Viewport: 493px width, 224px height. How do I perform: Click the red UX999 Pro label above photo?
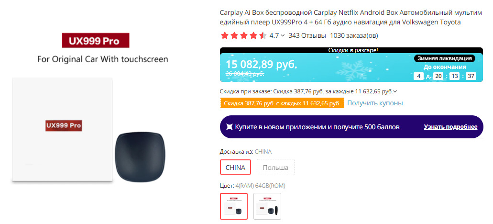pos(96,40)
